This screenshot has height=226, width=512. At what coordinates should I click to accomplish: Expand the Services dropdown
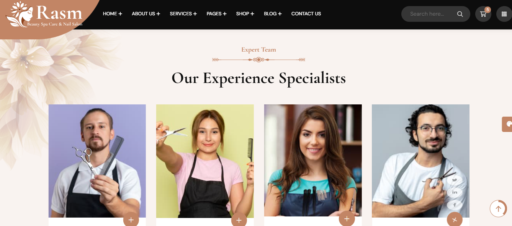click(183, 14)
